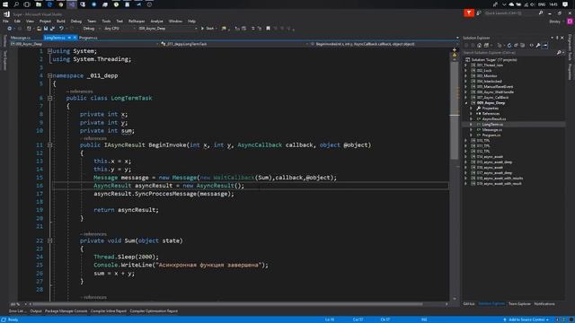The height and width of the screenshot is (323, 575).
Task: Open the Build menu
Action: click(61, 22)
